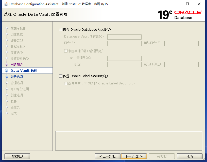
Task: Close the Database Configuration Assistant window
Action: pos(199,4)
